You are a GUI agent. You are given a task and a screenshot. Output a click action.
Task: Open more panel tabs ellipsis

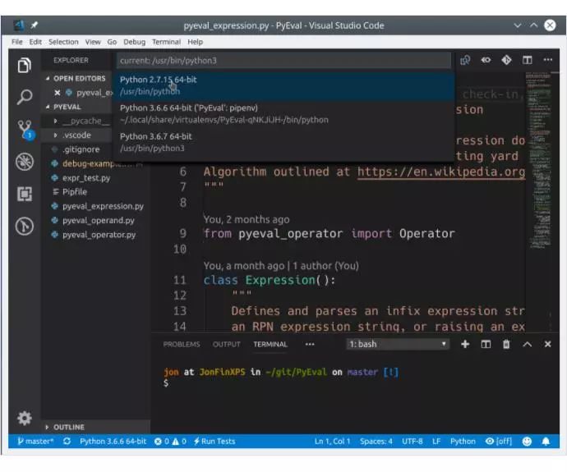[x=310, y=344]
